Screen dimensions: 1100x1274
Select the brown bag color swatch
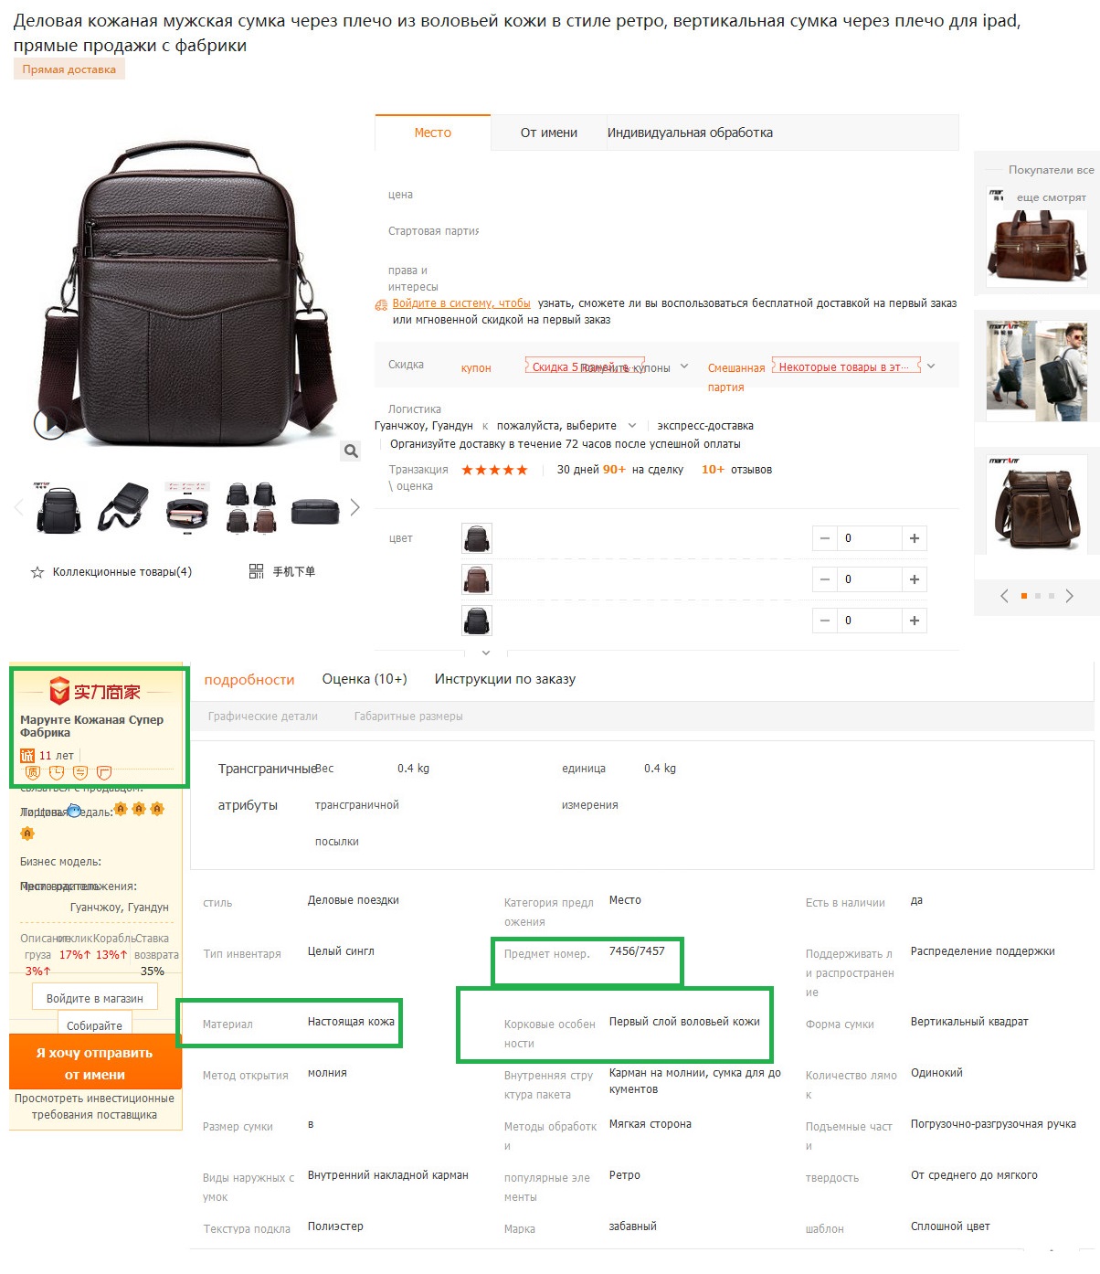click(x=477, y=579)
